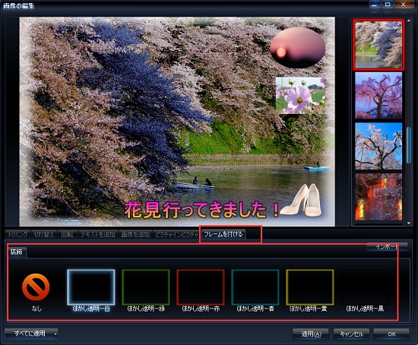Open the 画像を追加 tab

(135, 234)
